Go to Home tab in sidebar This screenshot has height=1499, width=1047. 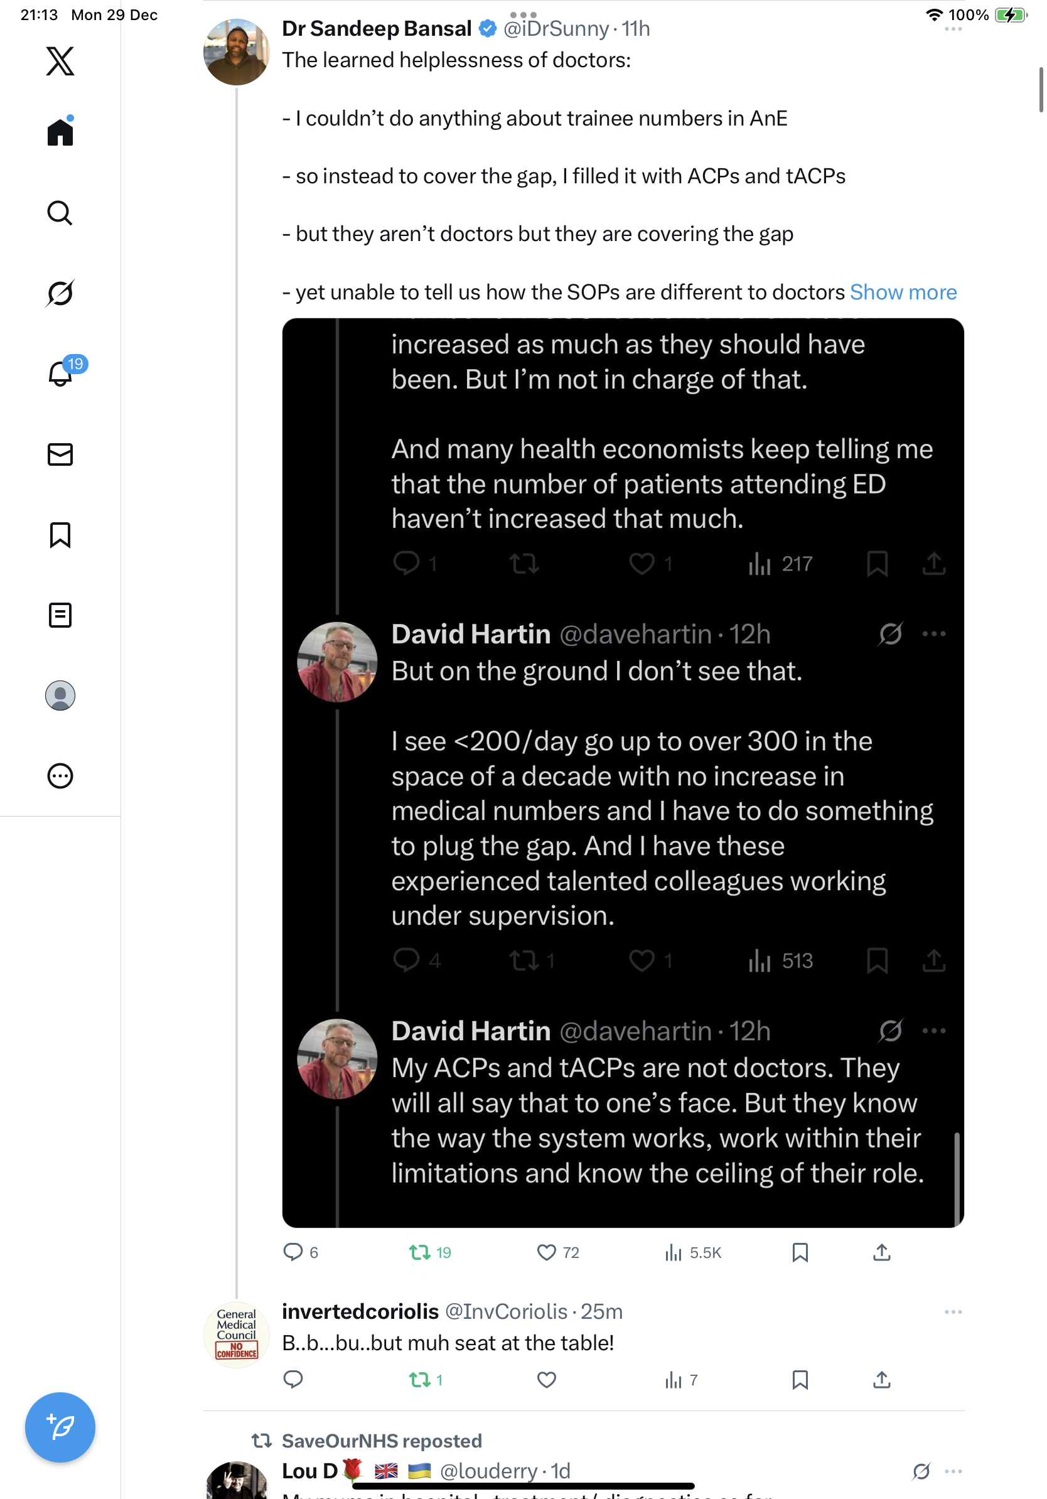click(x=60, y=132)
